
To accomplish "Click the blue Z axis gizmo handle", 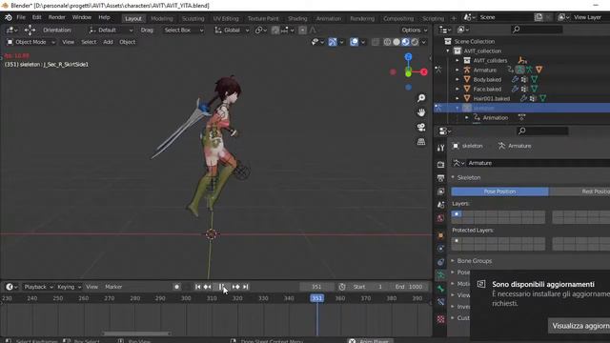I will (408, 57).
